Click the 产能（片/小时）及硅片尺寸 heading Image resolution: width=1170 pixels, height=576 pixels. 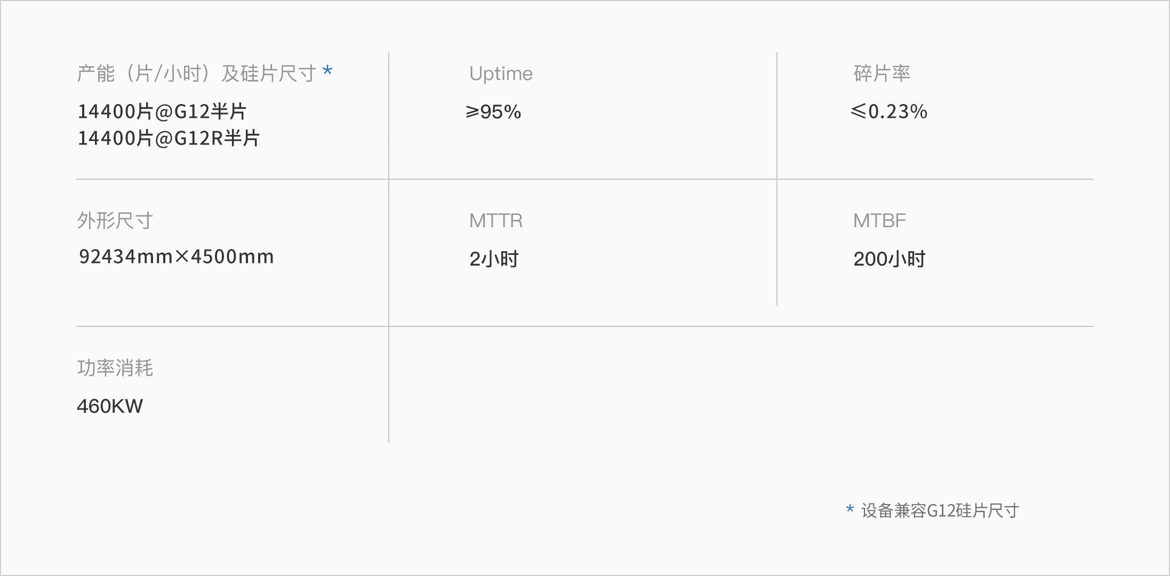196,74
